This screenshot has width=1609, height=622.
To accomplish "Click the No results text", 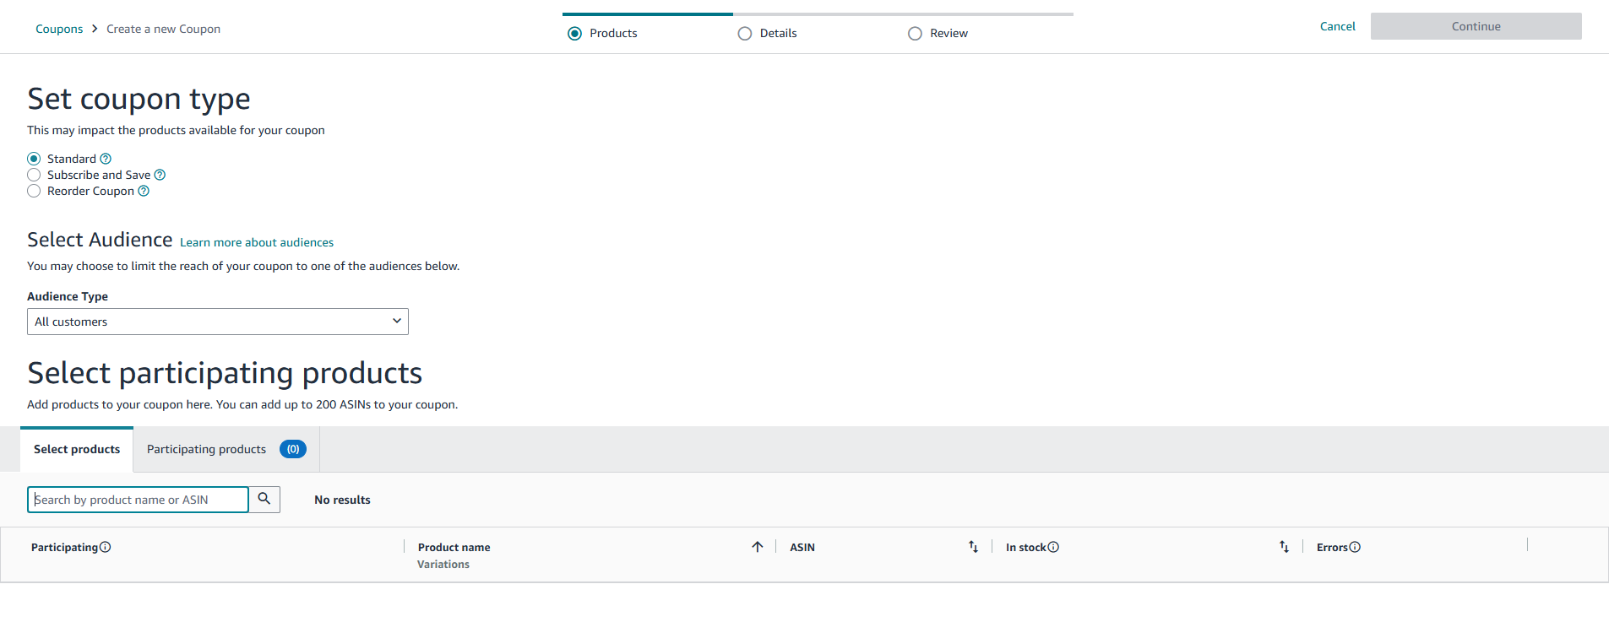I will tap(342, 500).
